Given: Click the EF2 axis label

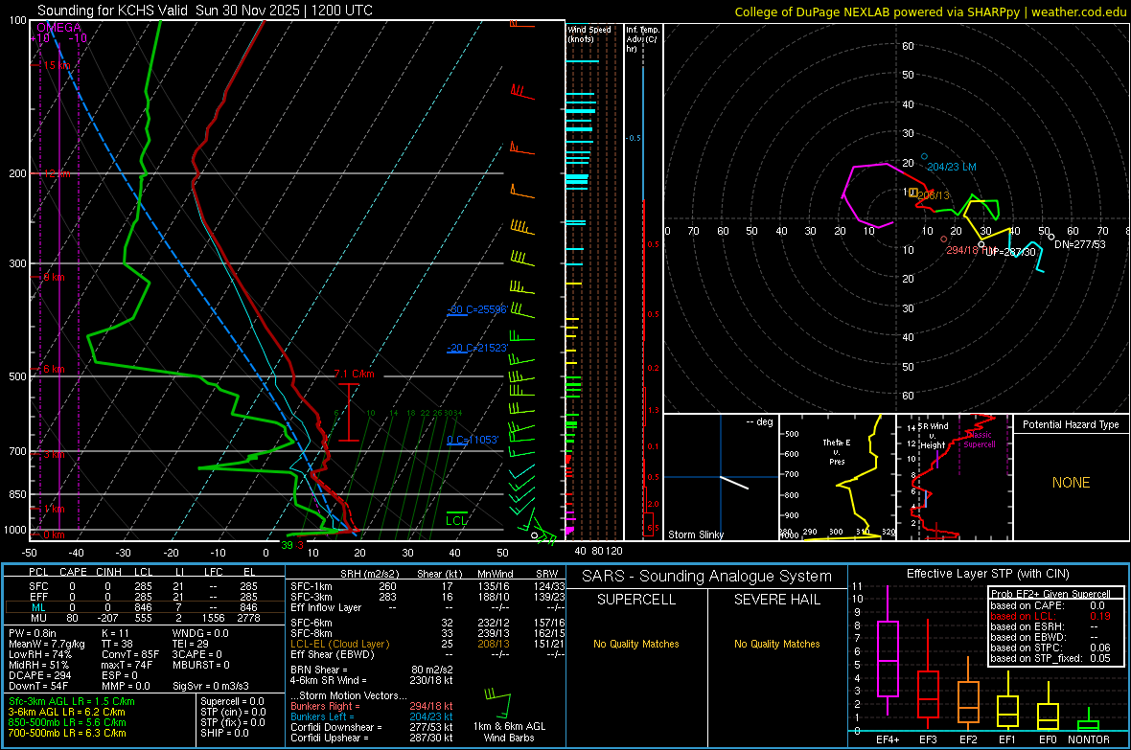Looking at the screenshot, I should (x=968, y=739).
